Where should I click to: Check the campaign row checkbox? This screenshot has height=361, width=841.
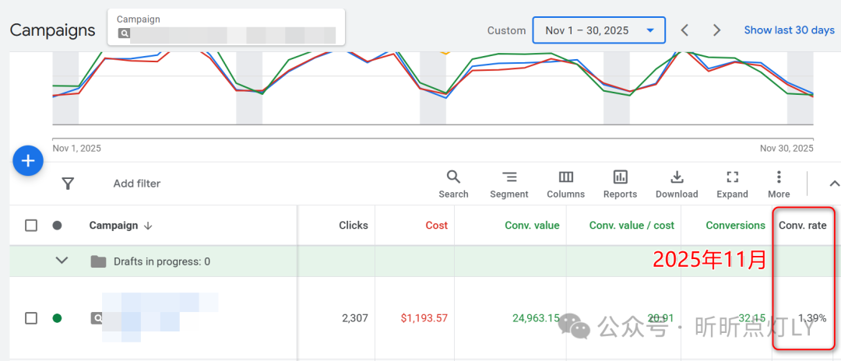pos(31,318)
